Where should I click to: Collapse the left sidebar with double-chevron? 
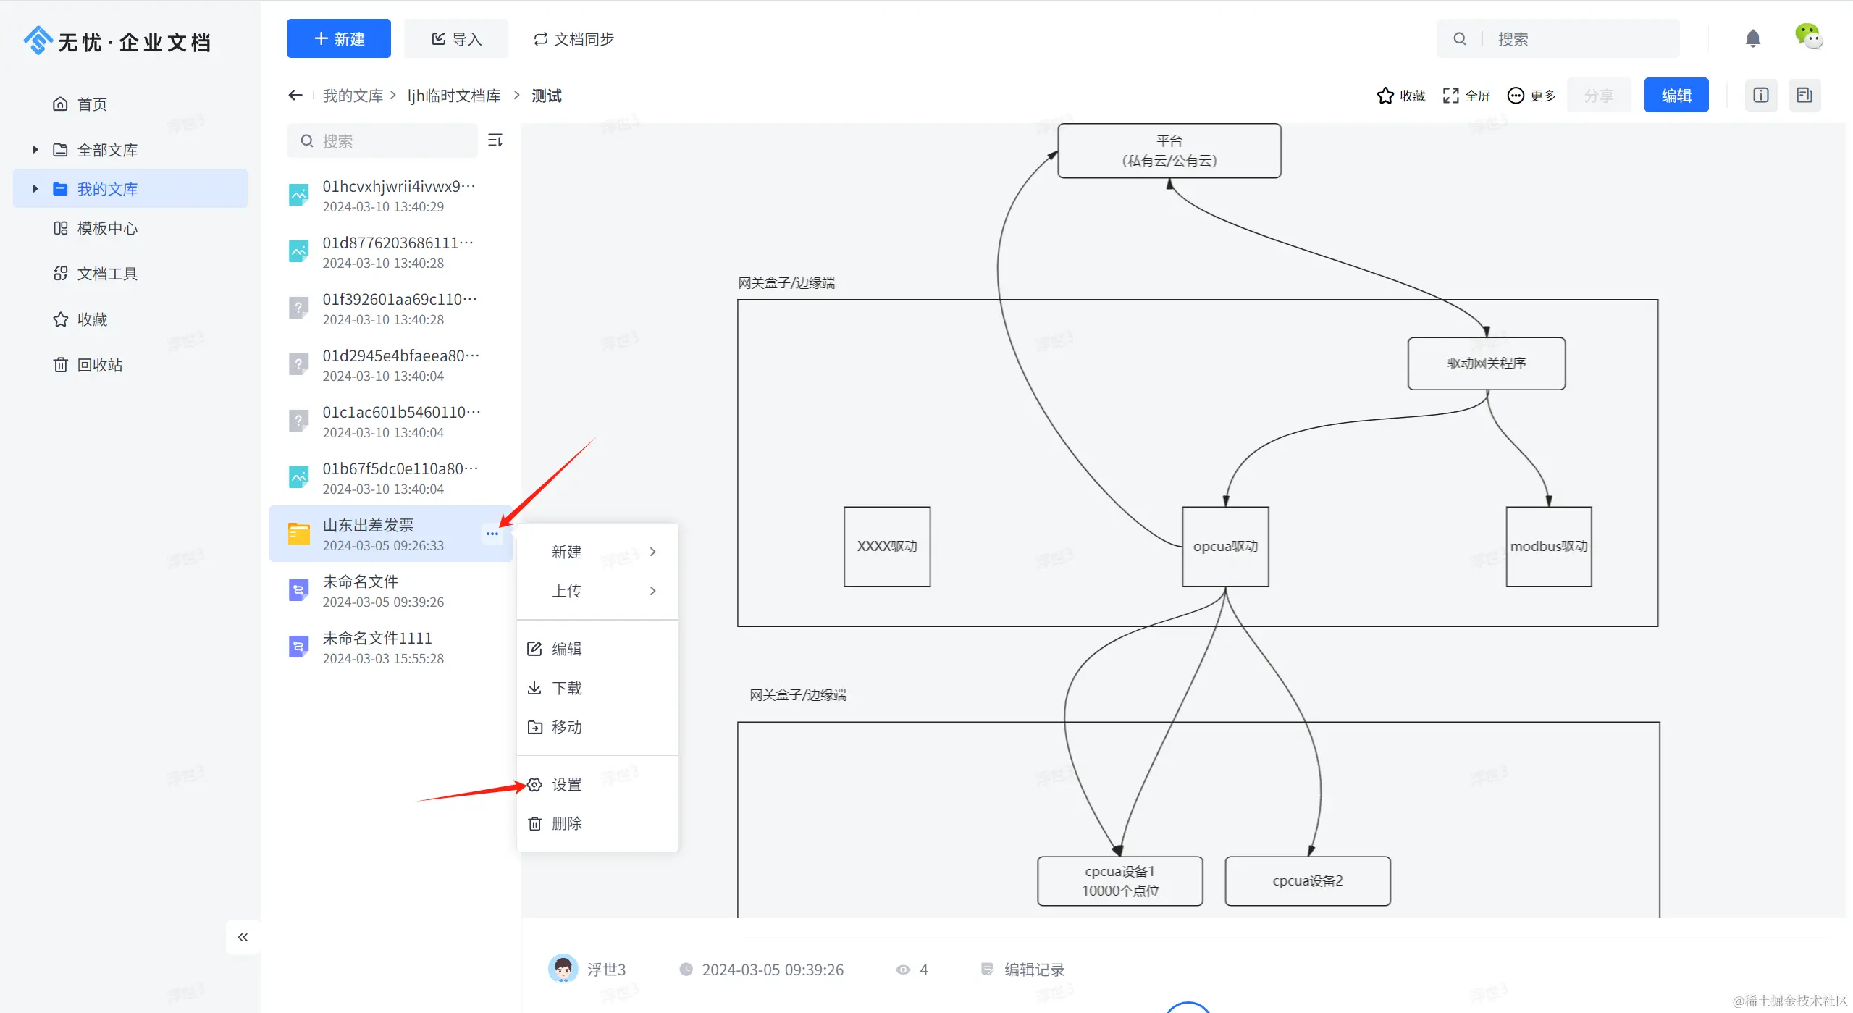pos(243,937)
